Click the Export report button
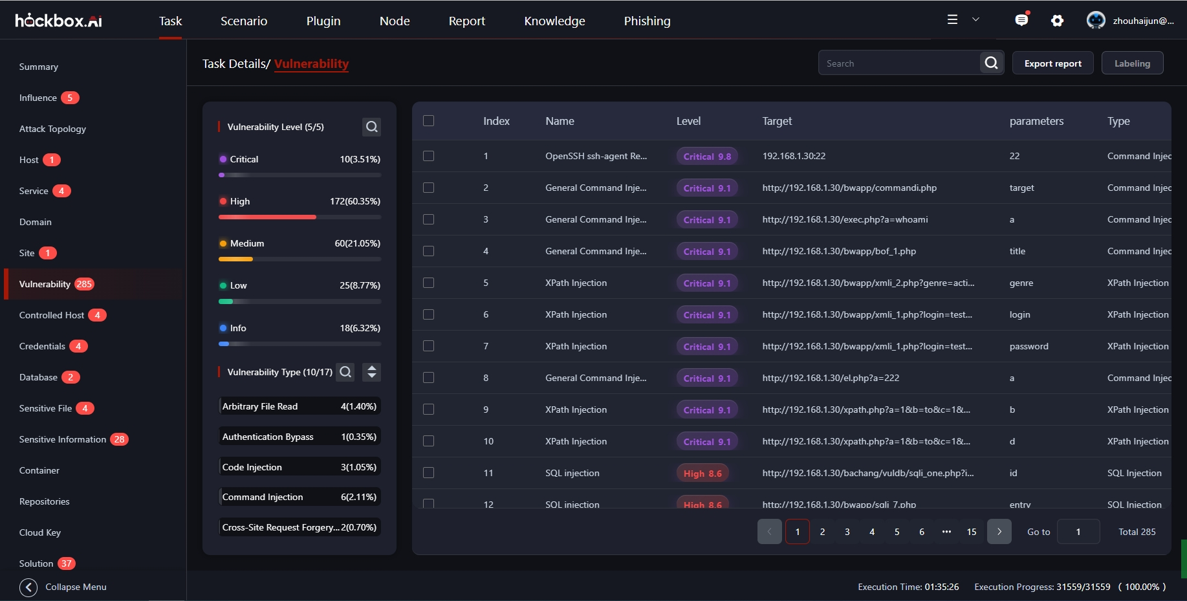The image size is (1187, 601). click(1052, 63)
